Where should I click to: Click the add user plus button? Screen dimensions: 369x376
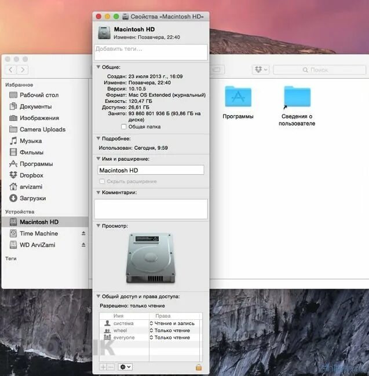click(x=103, y=367)
